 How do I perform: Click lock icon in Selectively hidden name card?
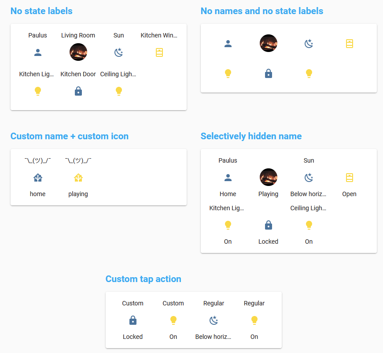269,226
